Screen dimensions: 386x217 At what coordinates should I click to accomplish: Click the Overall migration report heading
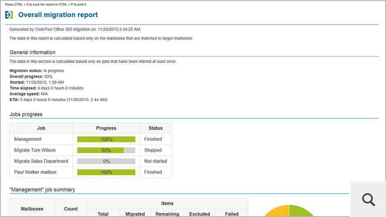[x=58, y=15]
